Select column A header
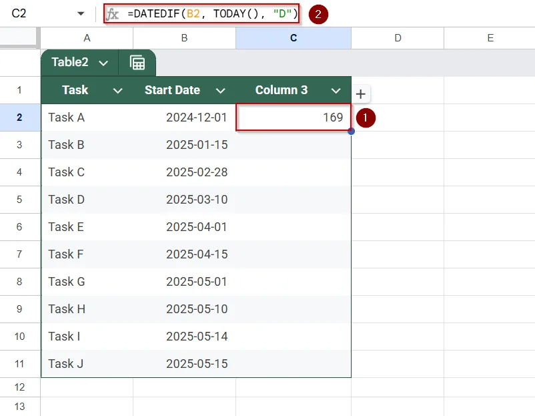 pyautogui.click(x=87, y=38)
